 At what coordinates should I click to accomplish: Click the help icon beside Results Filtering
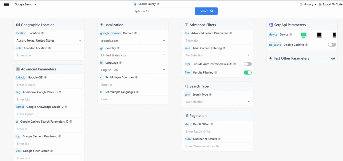pyautogui.click(x=216, y=72)
